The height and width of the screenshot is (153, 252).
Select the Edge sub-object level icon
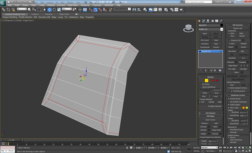pyautogui.click(x=207, y=80)
